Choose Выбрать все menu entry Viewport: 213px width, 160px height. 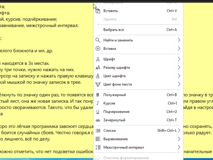[138, 30]
